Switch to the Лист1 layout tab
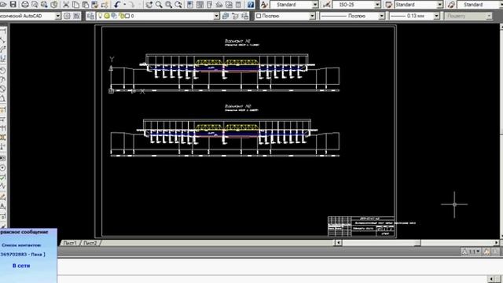 [70, 243]
